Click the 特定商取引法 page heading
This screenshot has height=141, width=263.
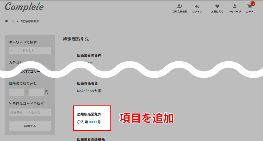[76, 39]
